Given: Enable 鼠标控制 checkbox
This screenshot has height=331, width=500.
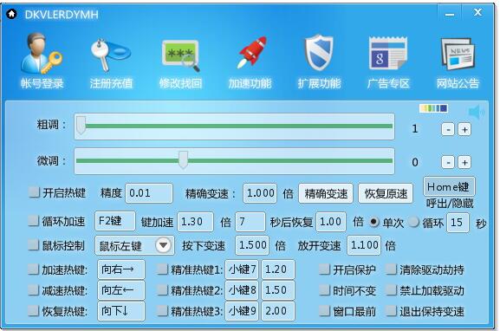Looking at the screenshot, I should click(34, 245).
